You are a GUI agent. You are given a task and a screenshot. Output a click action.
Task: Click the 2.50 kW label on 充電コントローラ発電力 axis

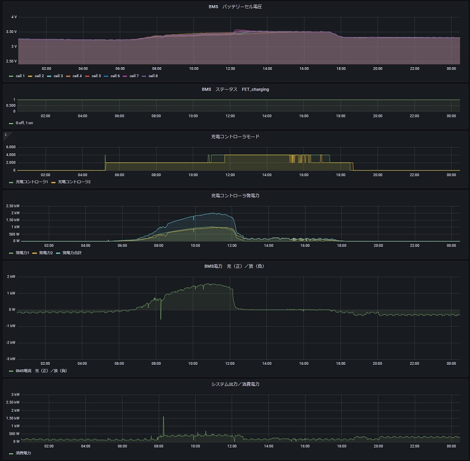point(12,206)
